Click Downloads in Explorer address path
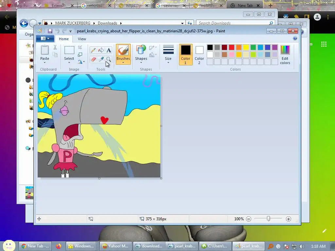335x251 pixels. pyautogui.click(x=107, y=23)
